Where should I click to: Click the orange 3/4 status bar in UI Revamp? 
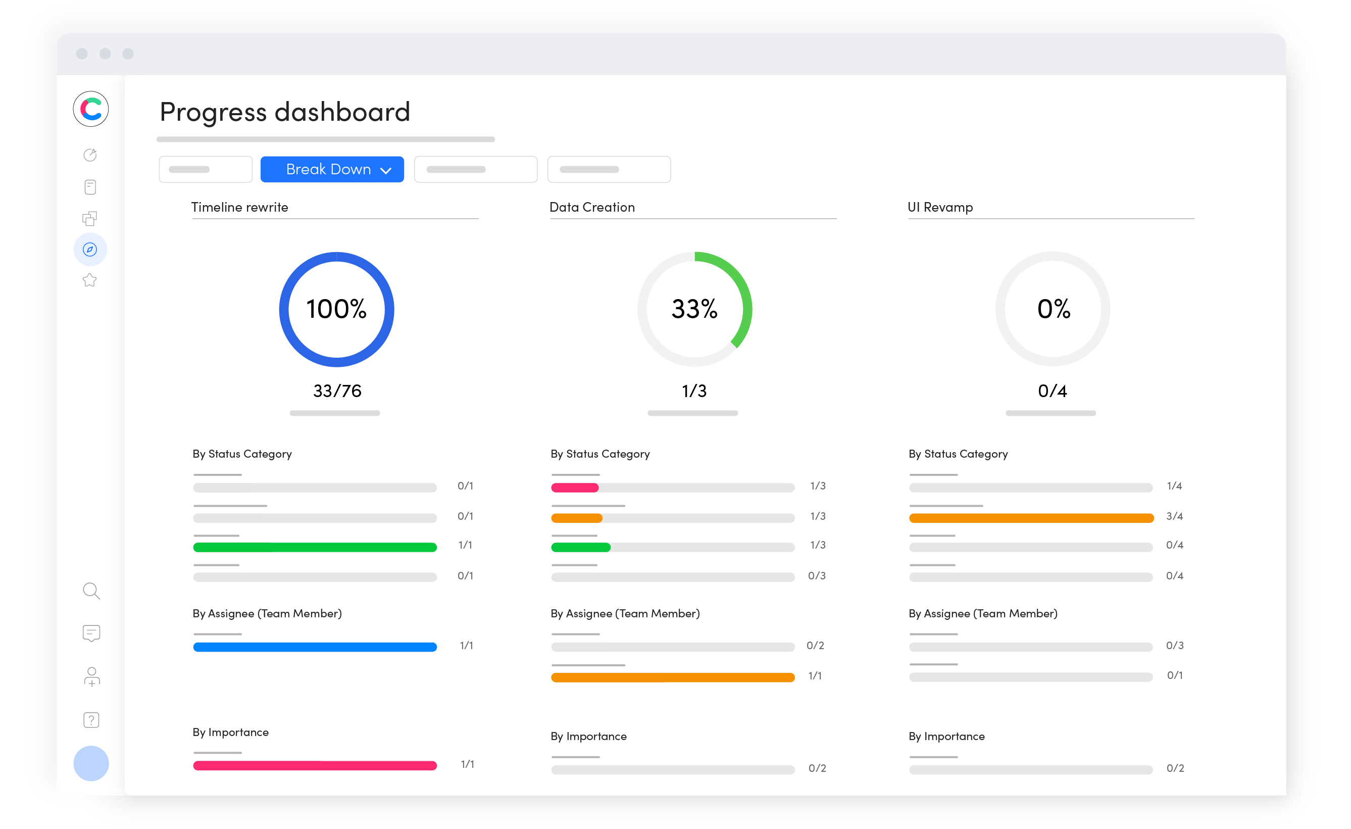pos(1031,518)
